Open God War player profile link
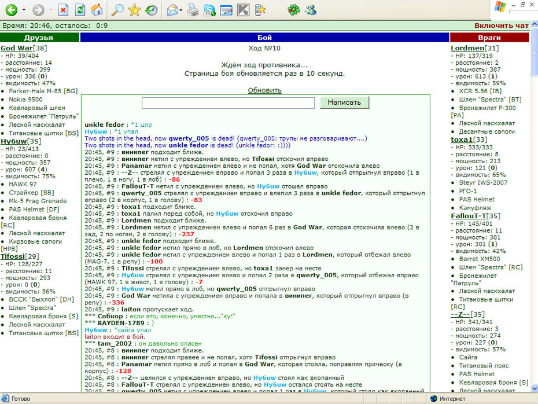This screenshot has width=538, height=404. pos(16,48)
